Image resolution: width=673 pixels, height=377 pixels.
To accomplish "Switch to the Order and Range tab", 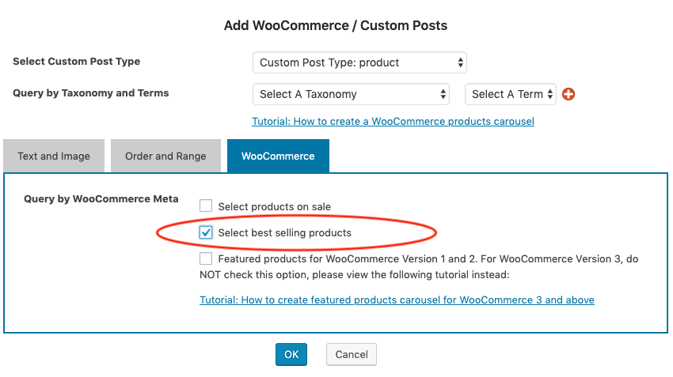I will 165,156.
